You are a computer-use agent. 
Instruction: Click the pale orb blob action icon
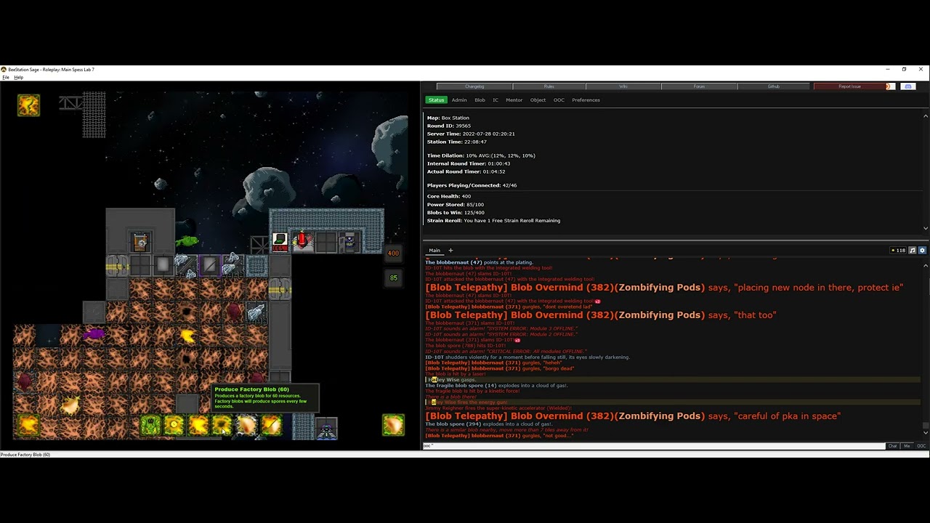click(246, 425)
